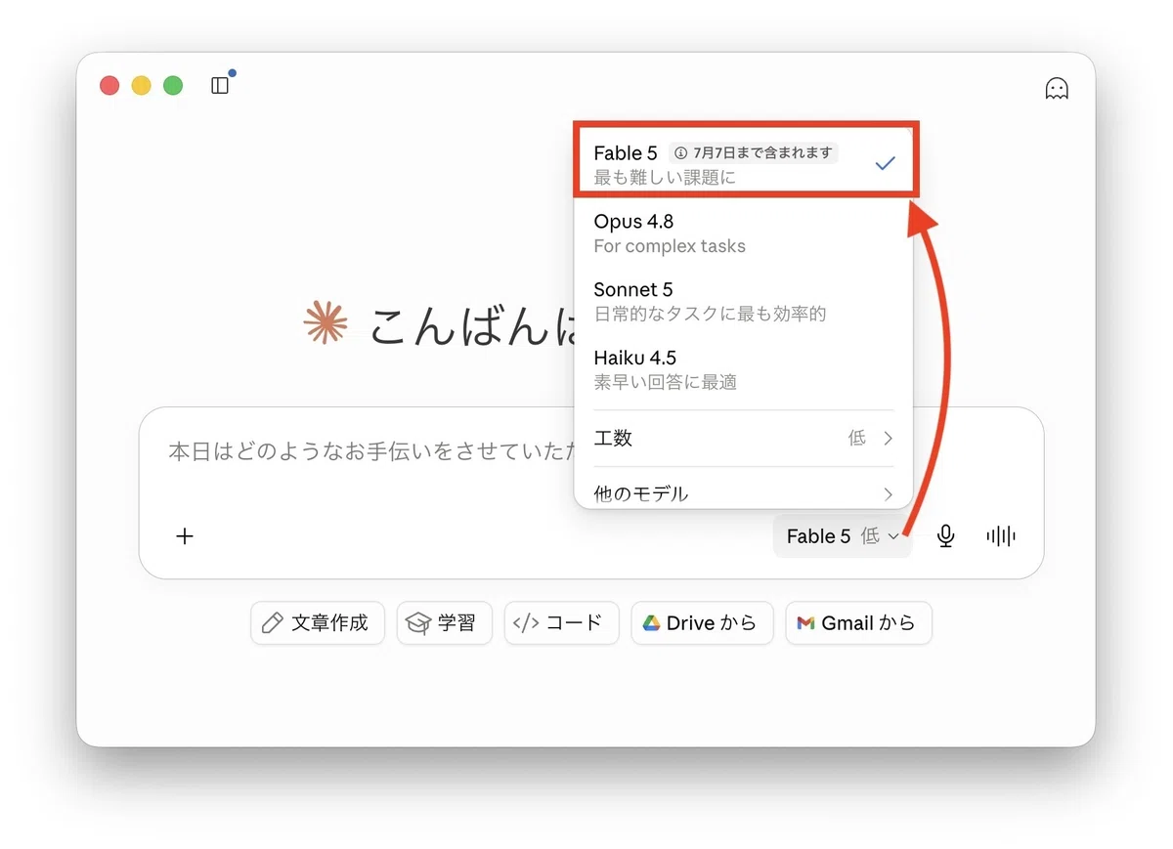1173x849 pixels.
Task: Click the コード suggestion button
Action: 561,623
